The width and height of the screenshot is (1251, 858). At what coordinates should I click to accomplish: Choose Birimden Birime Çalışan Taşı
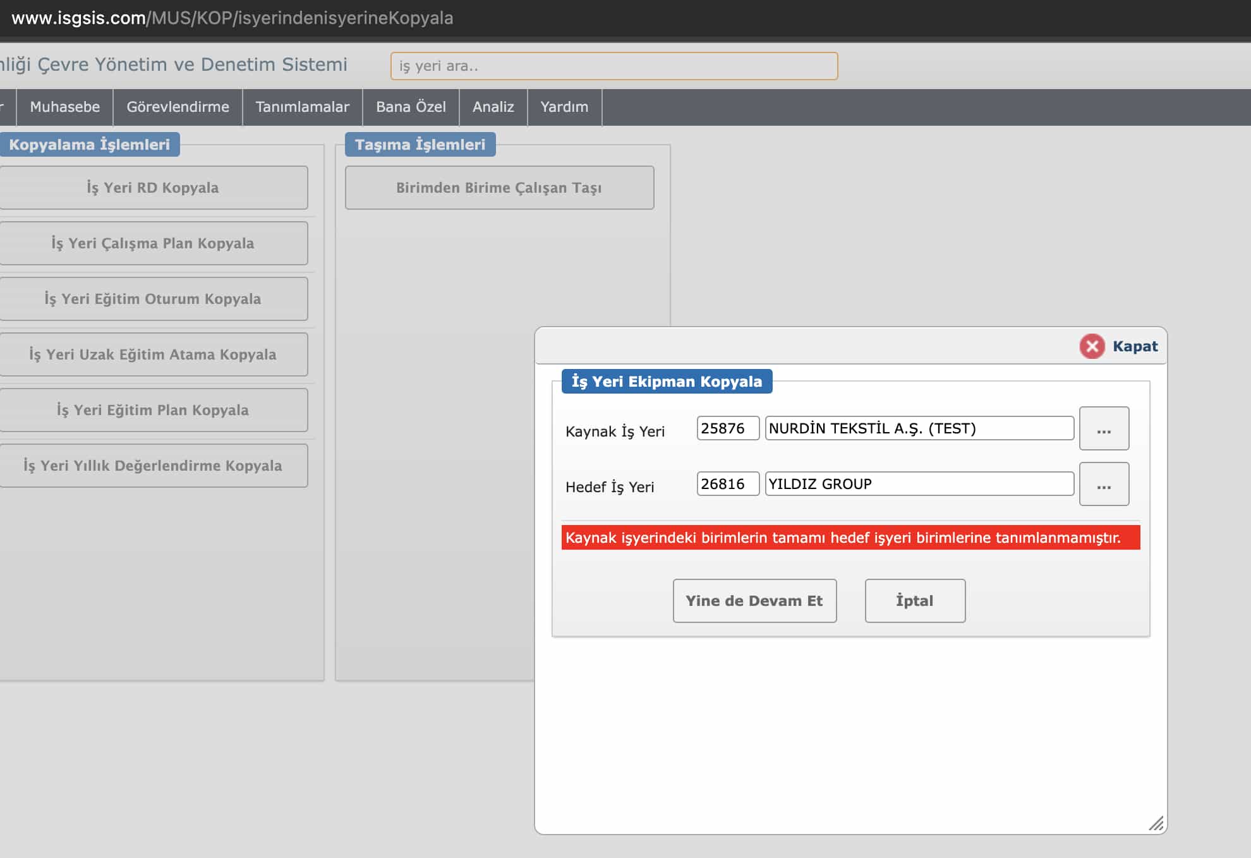499,188
